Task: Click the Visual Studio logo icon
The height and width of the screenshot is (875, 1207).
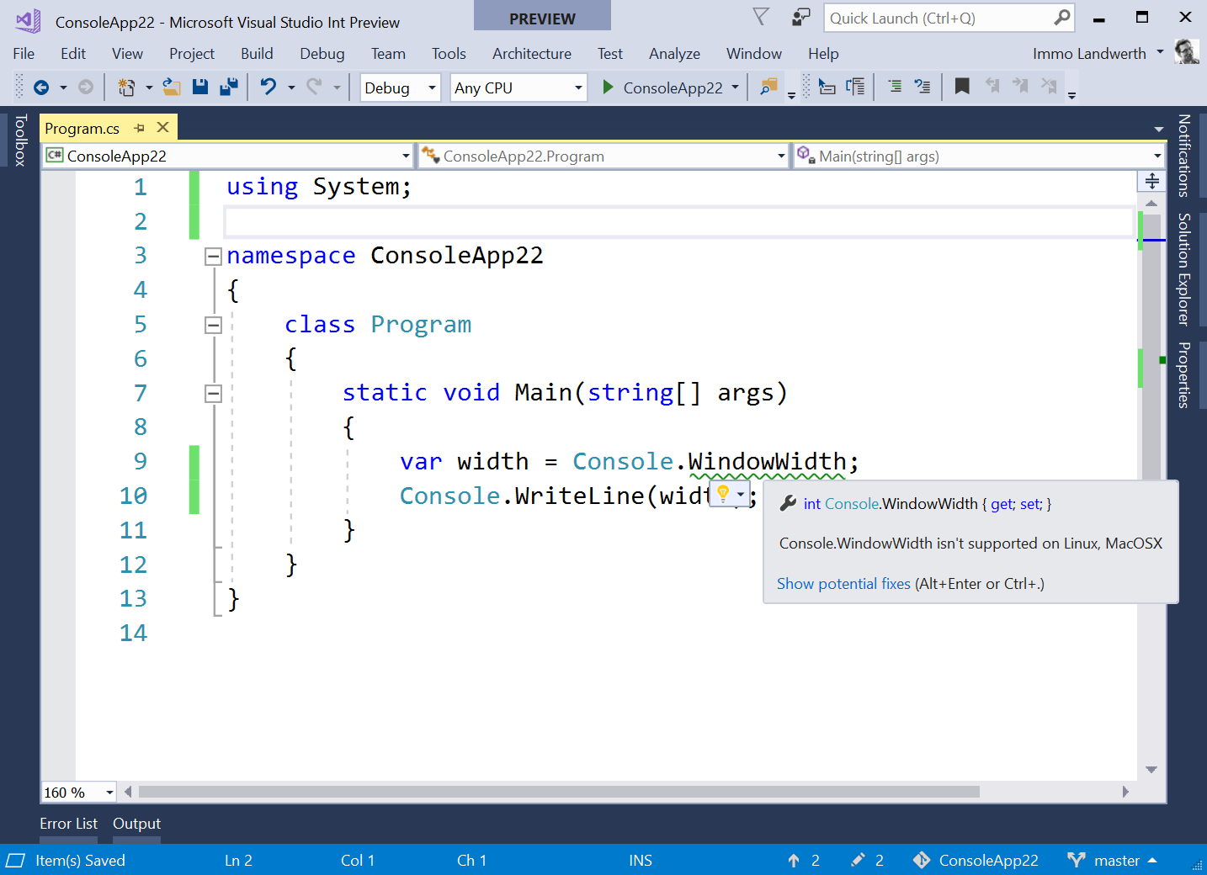Action: (27, 21)
